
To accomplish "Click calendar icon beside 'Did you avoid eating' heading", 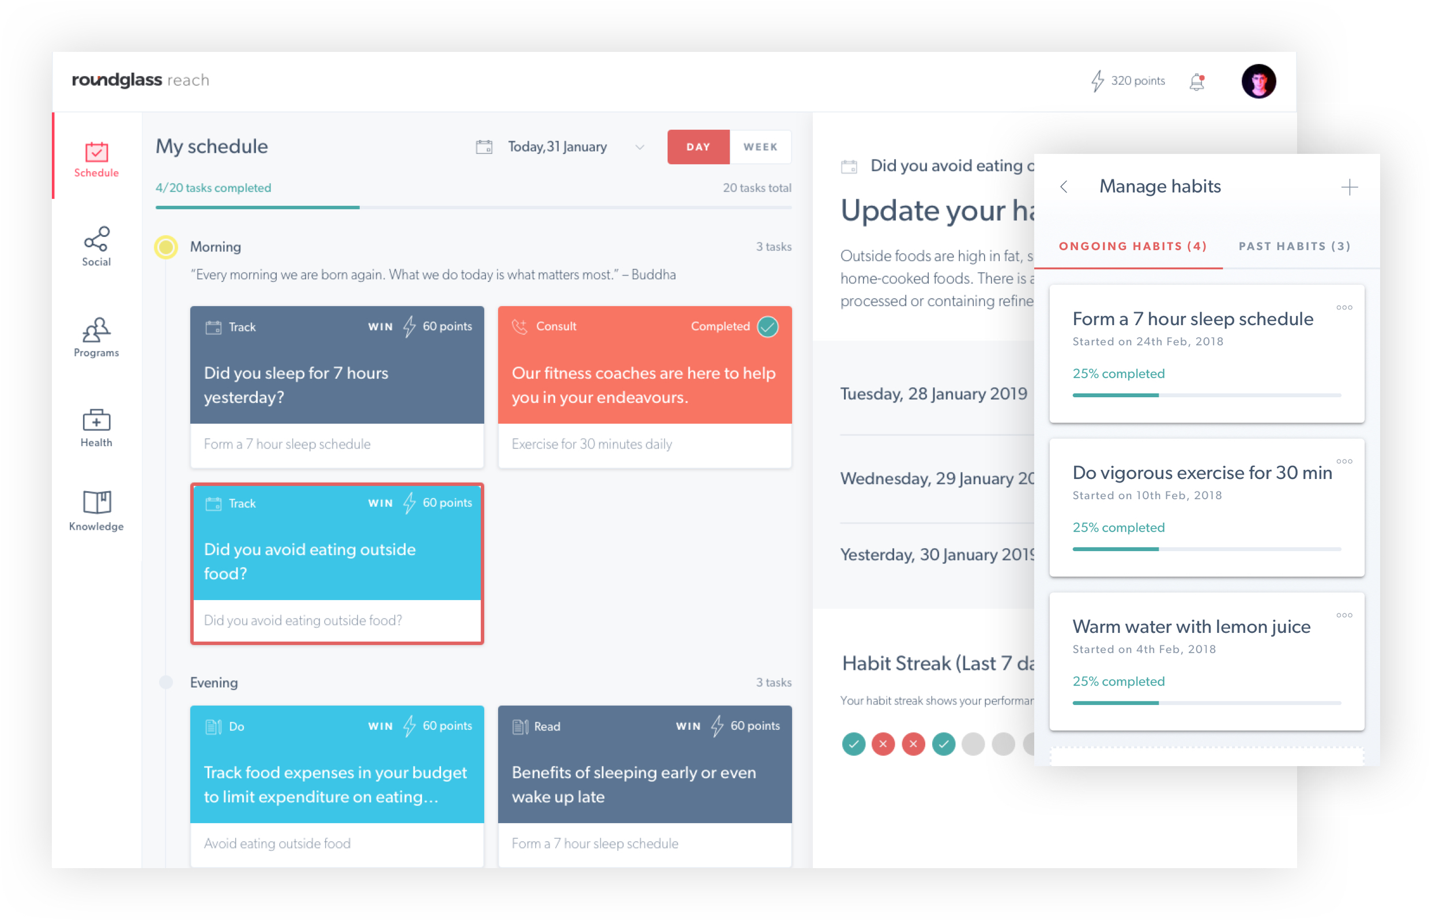I will click(x=849, y=166).
